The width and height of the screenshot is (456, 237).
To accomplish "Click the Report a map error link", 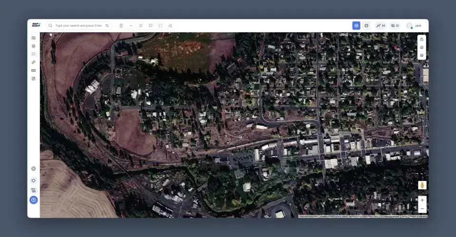I will click(x=418, y=217).
